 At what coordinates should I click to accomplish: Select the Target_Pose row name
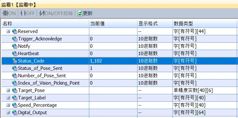[x=31, y=90]
